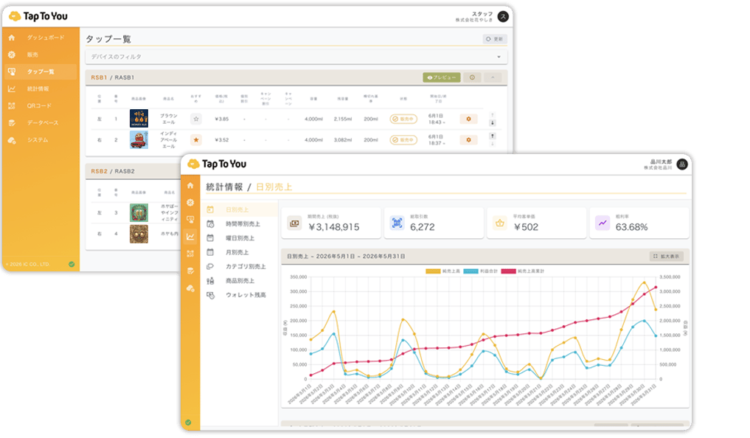The image size is (750, 438).
Task: Select 商品別売上 in statistics submenu
Action: coord(240,281)
